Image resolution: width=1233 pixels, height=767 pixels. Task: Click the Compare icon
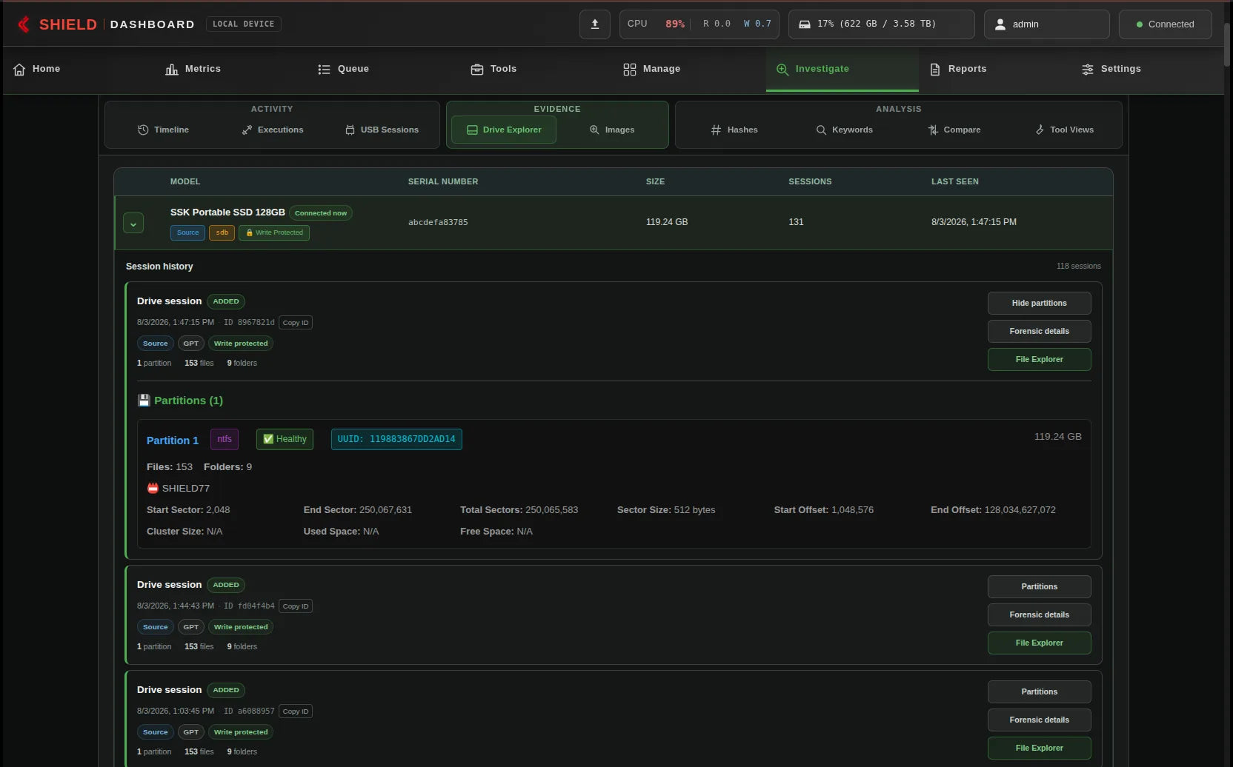tap(933, 130)
